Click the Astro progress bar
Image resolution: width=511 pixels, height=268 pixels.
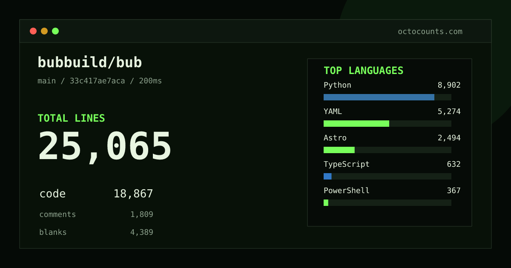[388, 150]
